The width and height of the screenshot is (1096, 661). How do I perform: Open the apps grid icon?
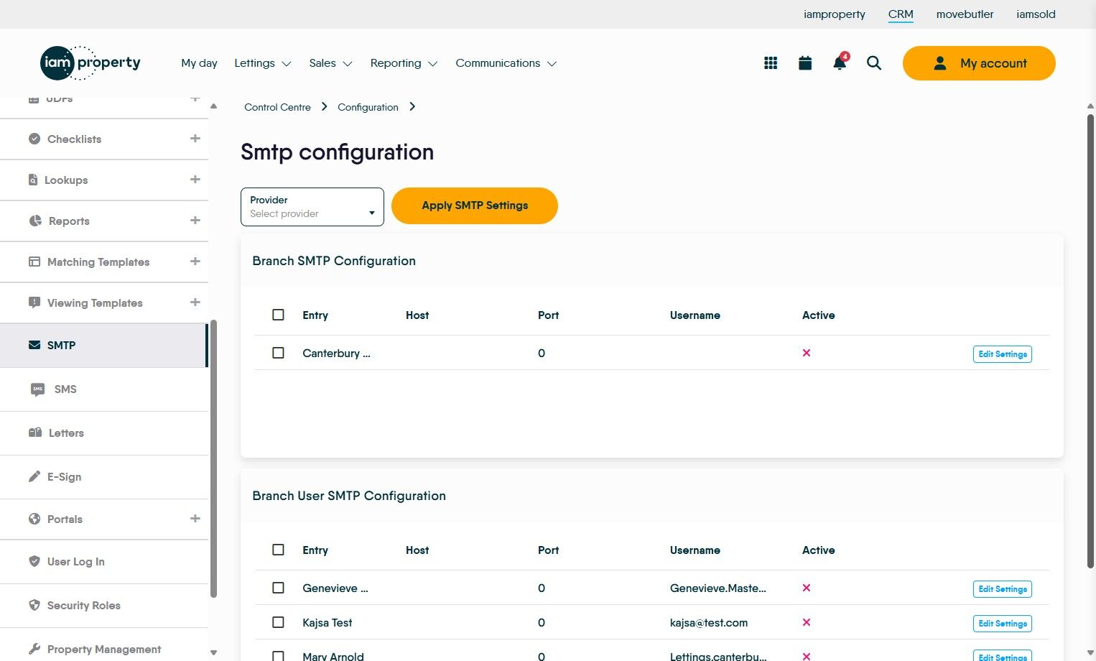click(771, 63)
